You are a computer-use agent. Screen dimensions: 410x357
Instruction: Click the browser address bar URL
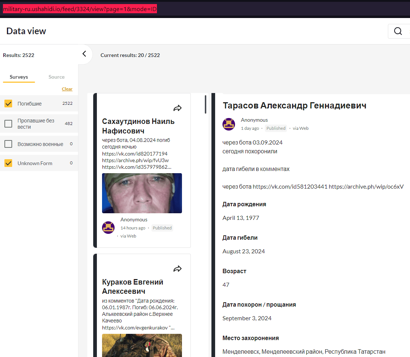pos(80,9)
